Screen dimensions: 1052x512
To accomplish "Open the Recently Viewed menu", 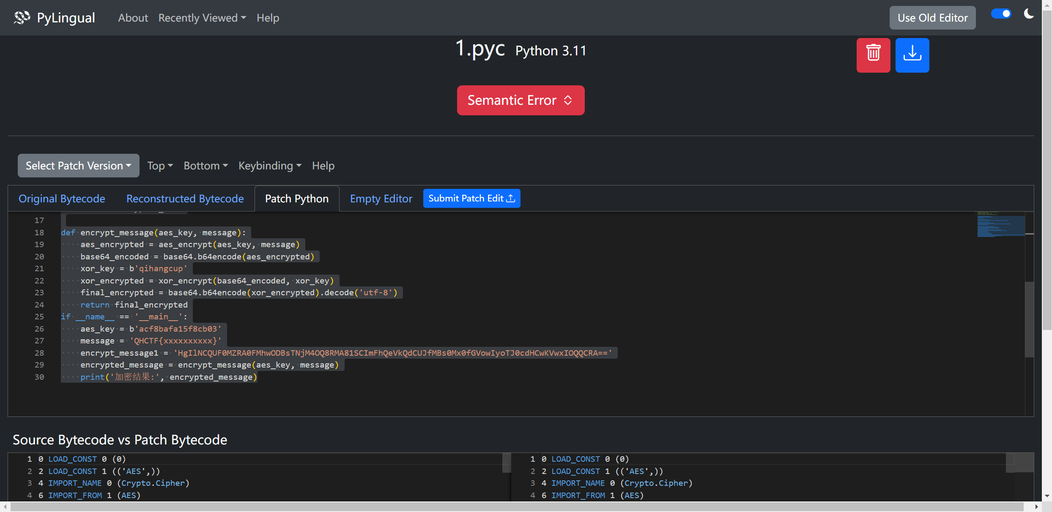I will [x=202, y=18].
